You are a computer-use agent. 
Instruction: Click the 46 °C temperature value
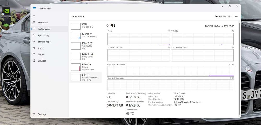[x=130, y=114]
